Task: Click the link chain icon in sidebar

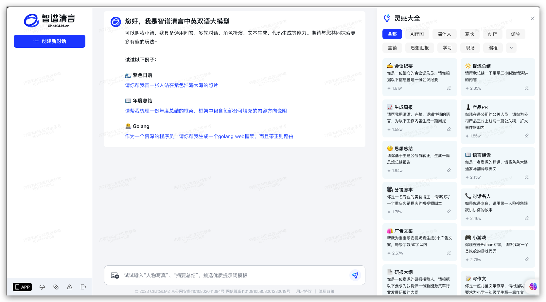Action: point(56,287)
